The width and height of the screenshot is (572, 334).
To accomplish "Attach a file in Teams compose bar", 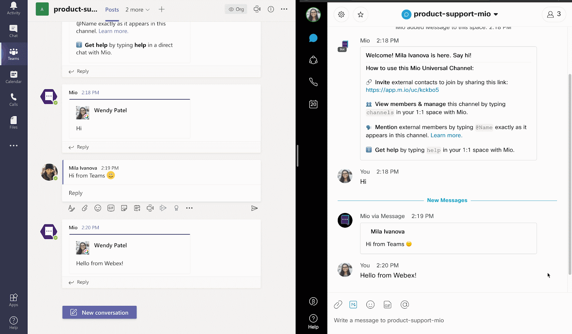I will click(x=85, y=208).
